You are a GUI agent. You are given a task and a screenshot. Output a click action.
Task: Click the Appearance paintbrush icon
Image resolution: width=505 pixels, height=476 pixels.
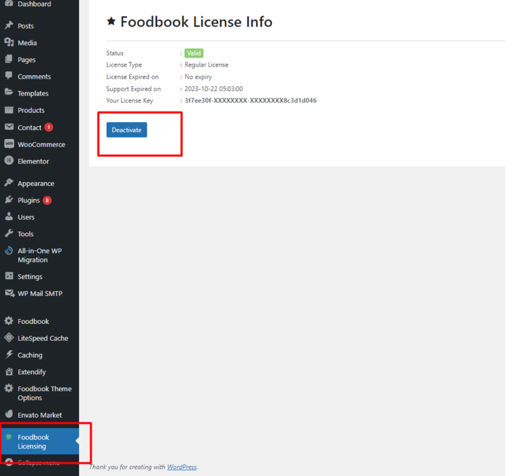click(x=9, y=182)
